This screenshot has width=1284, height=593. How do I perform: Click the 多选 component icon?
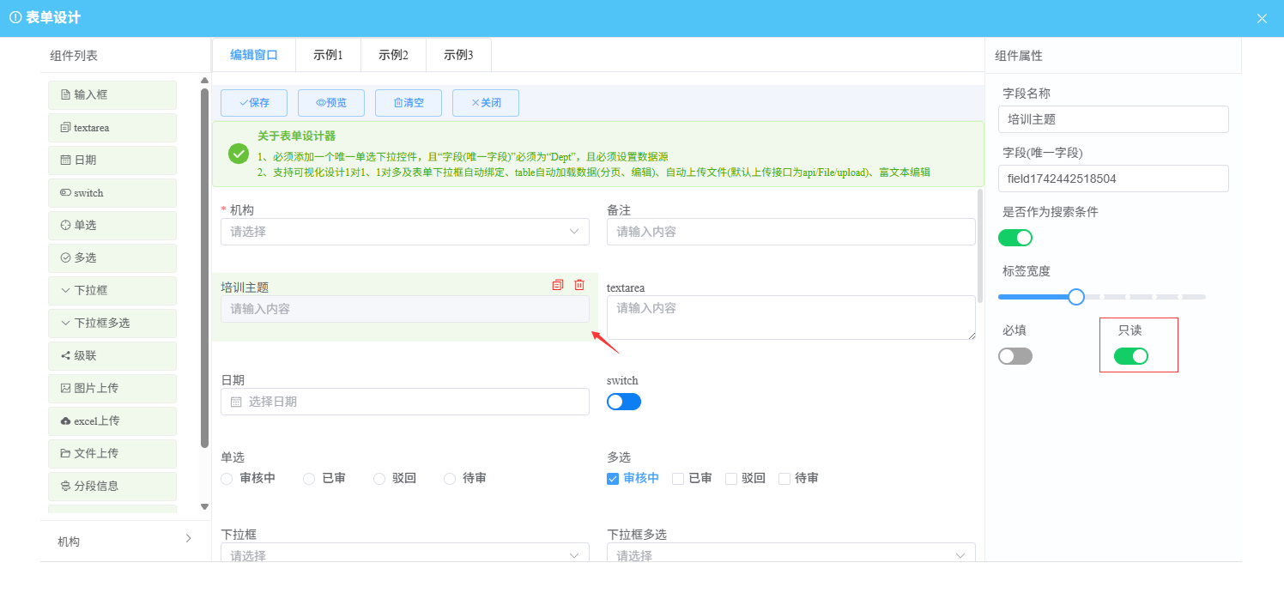click(x=65, y=258)
